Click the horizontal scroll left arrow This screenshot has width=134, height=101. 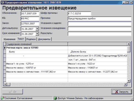[x=5, y=84]
